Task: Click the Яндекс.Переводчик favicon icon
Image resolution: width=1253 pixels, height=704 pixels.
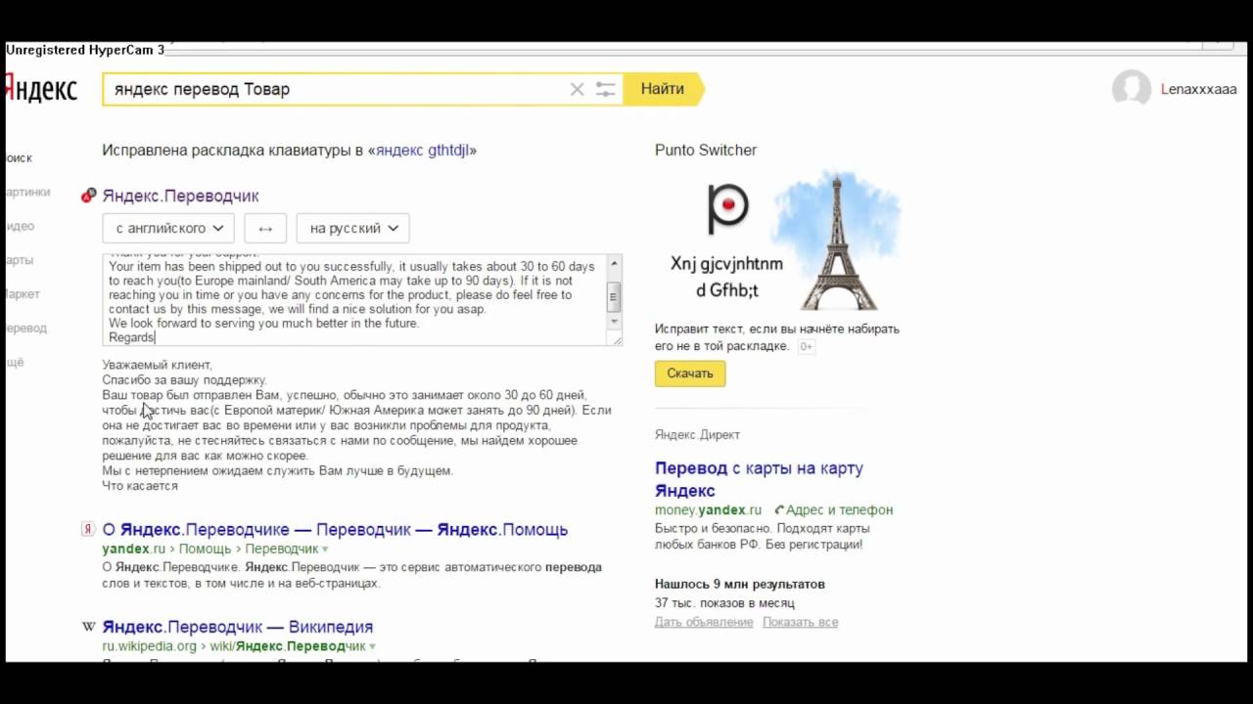Action: [x=88, y=196]
